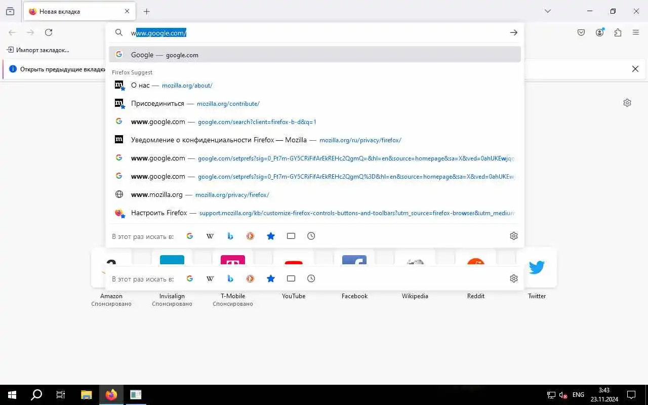Open the clock showing 3:43
The image size is (648, 405).
coord(604,395)
